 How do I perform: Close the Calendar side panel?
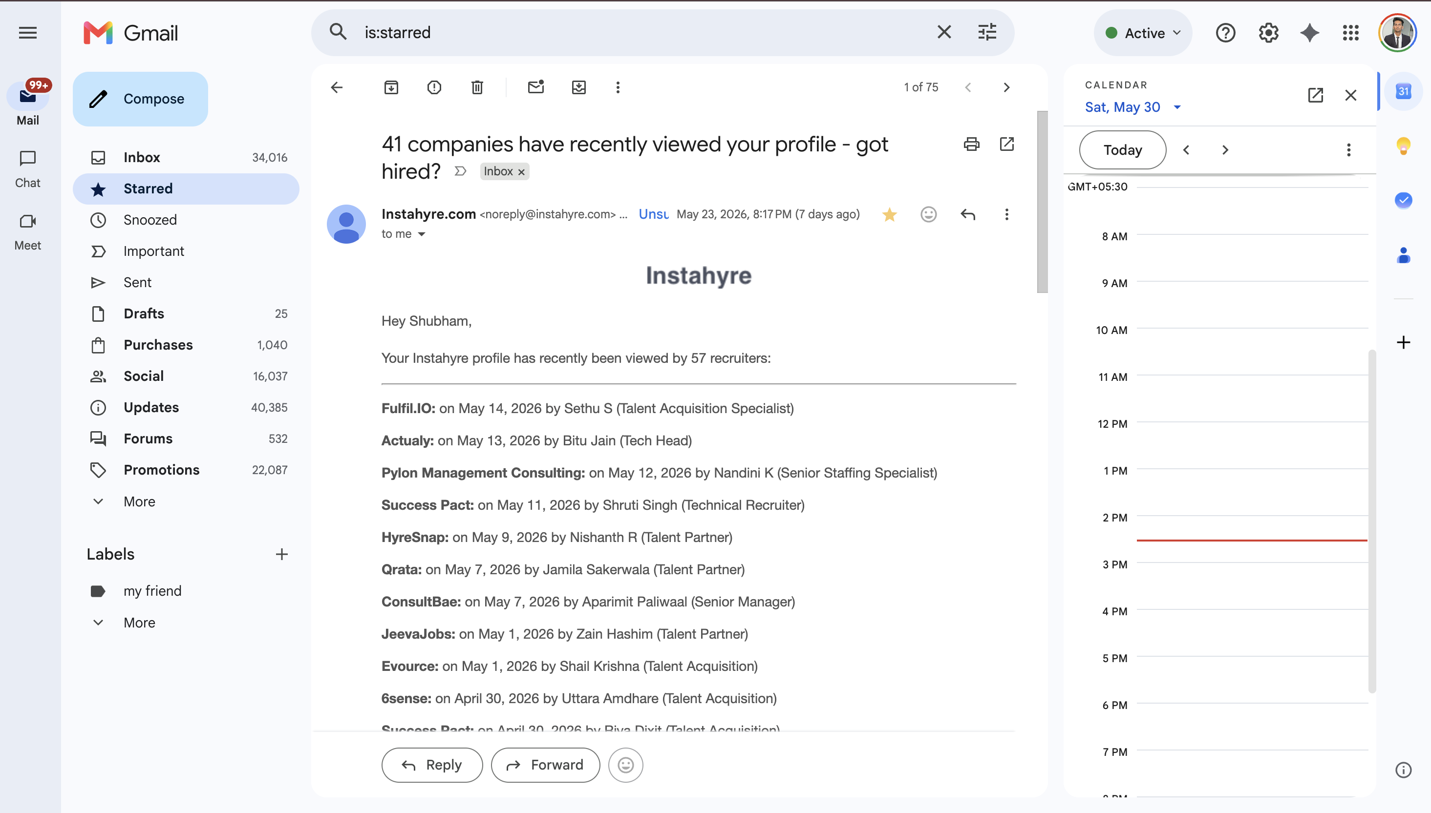[1350, 95]
